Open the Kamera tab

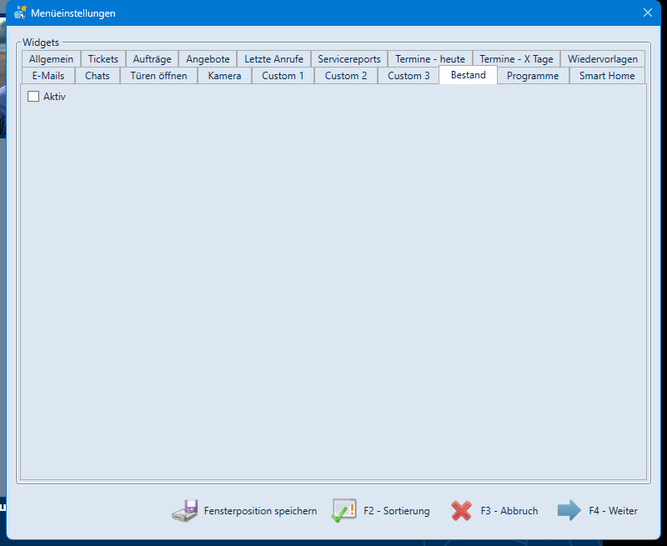click(224, 76)
